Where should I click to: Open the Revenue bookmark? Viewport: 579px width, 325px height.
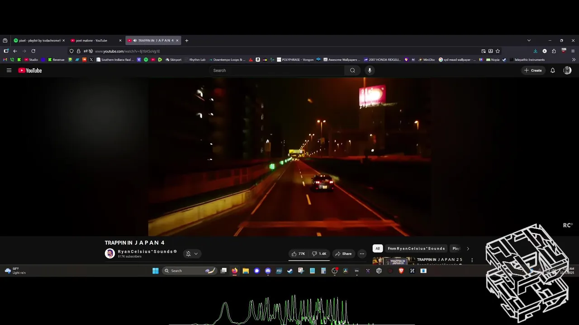(56, 60)
